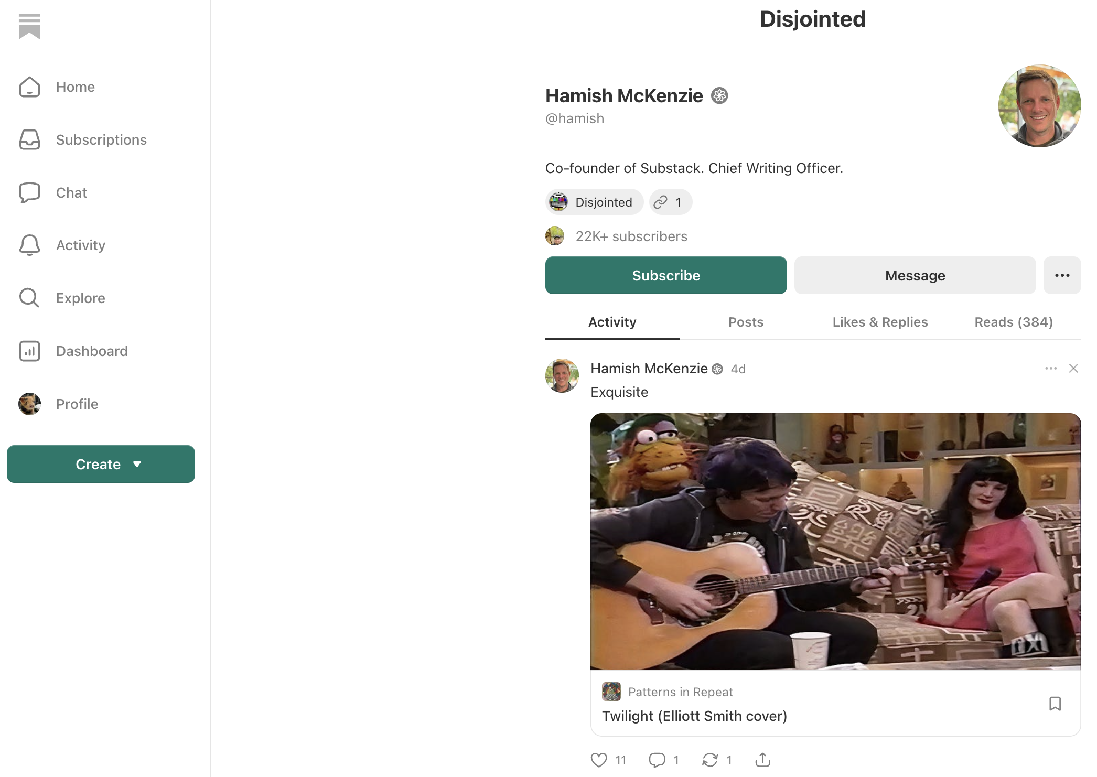
Task: Switch to the Posts tab
Action: click(x=746, y=322)
